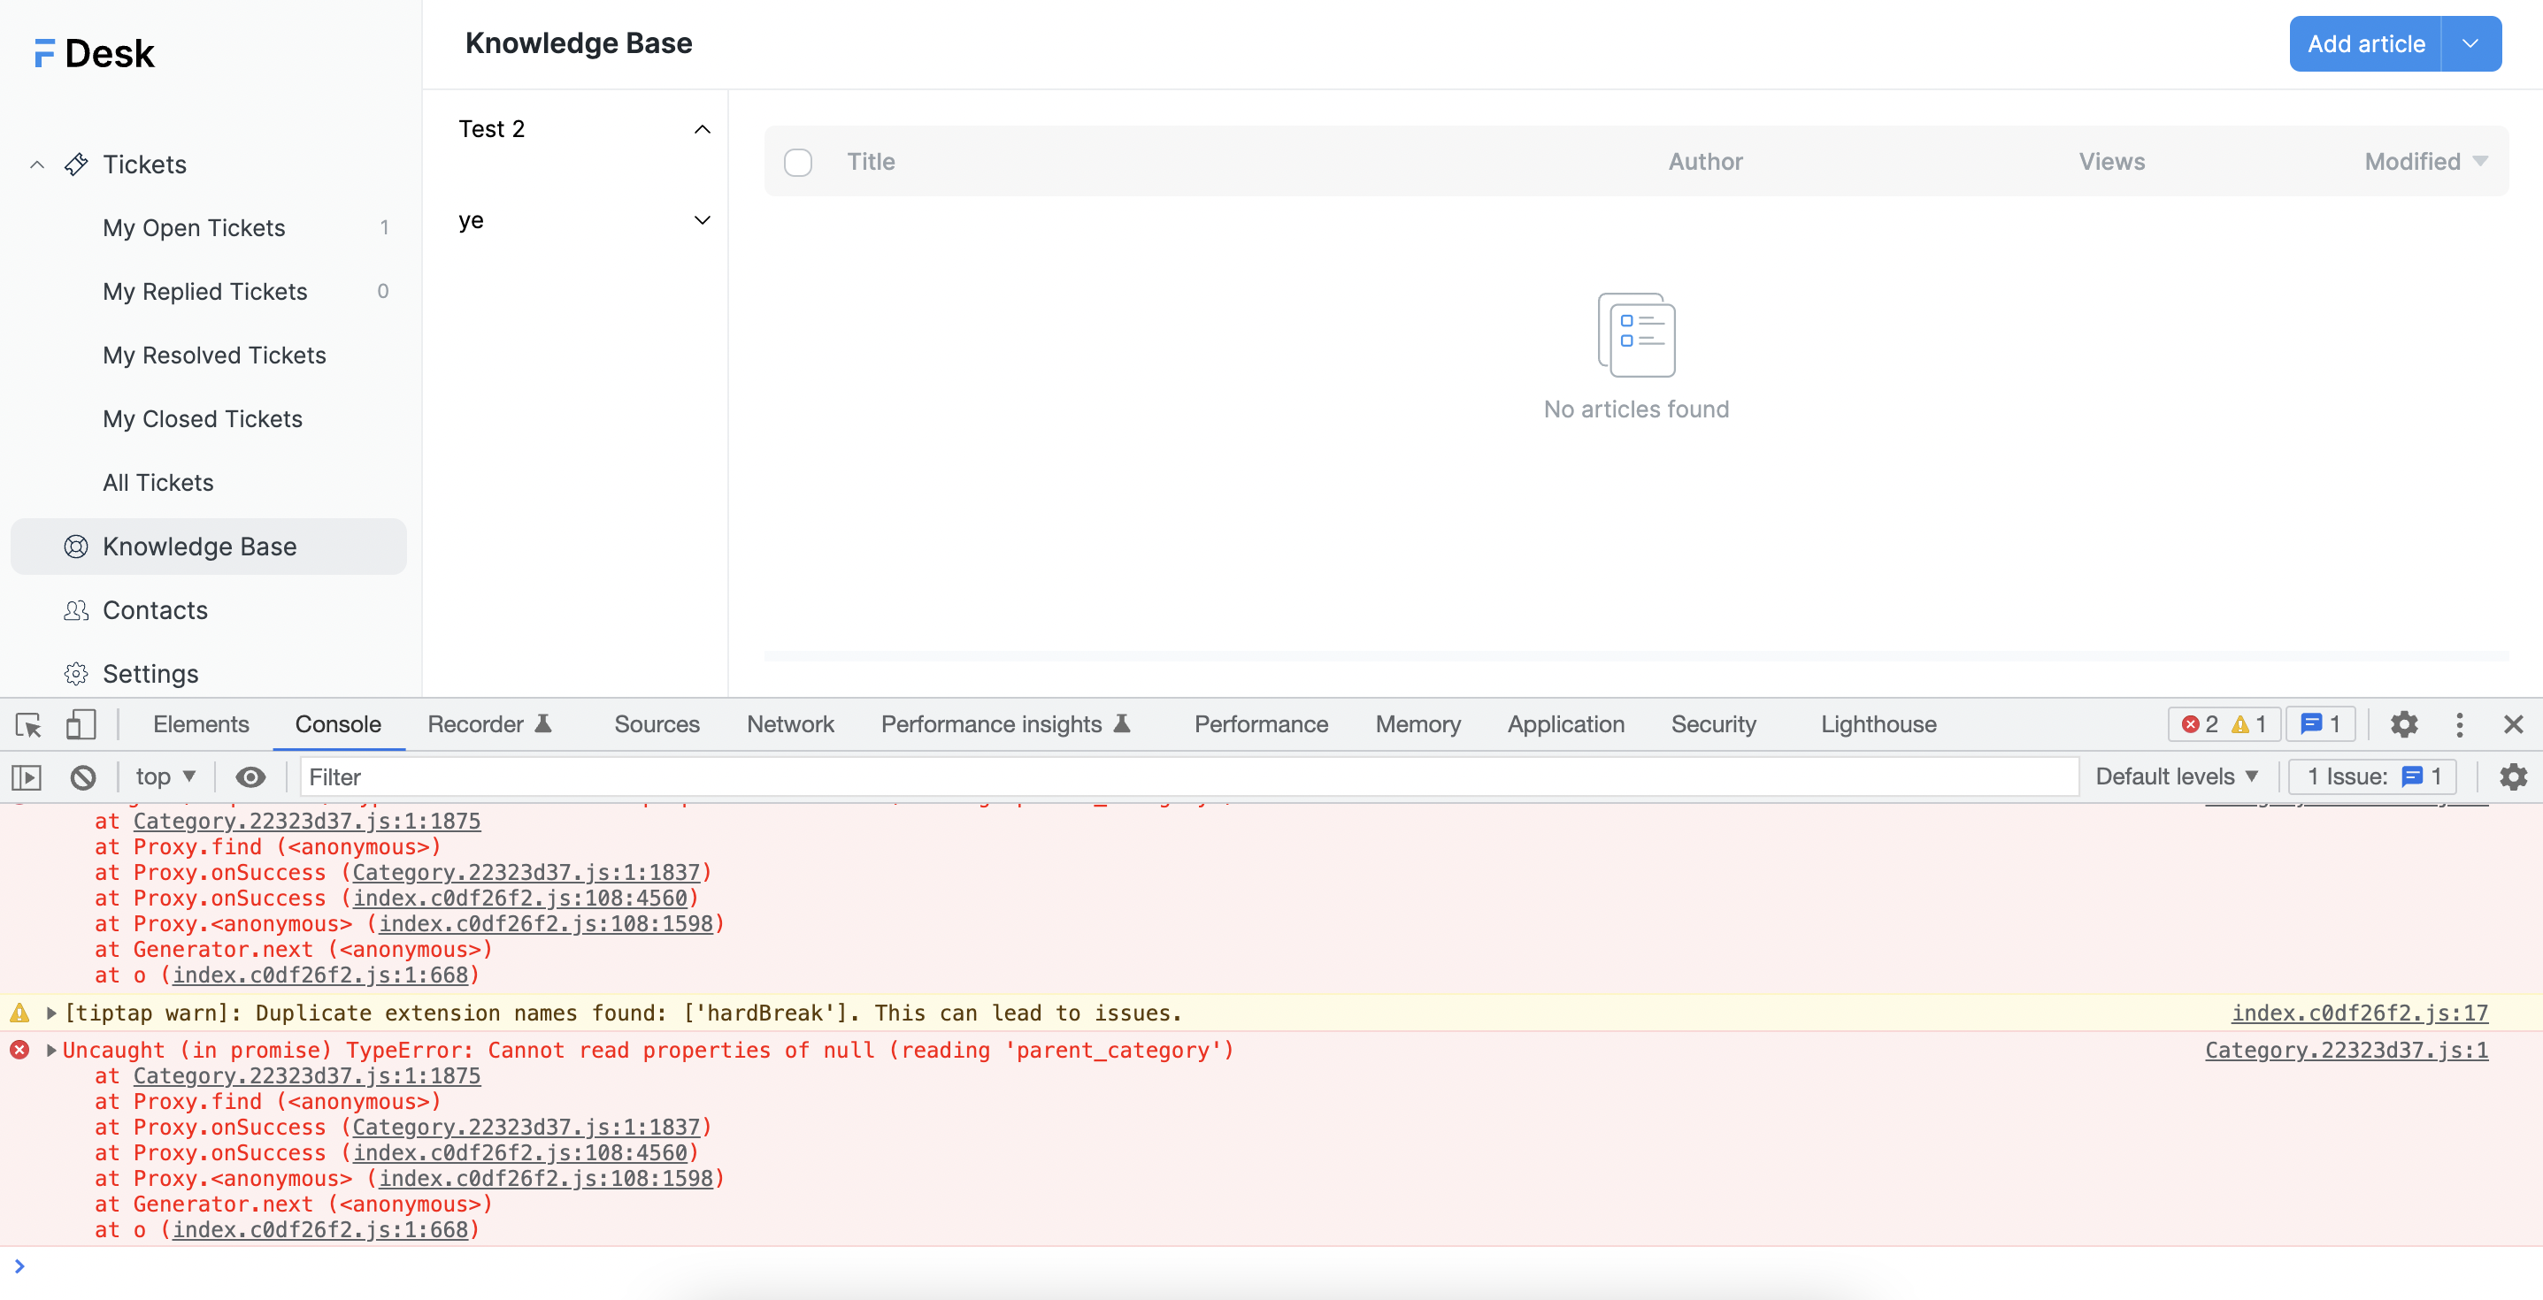Click the Add article button
The image size is (2543, 1300).
tap(2365, 43)
